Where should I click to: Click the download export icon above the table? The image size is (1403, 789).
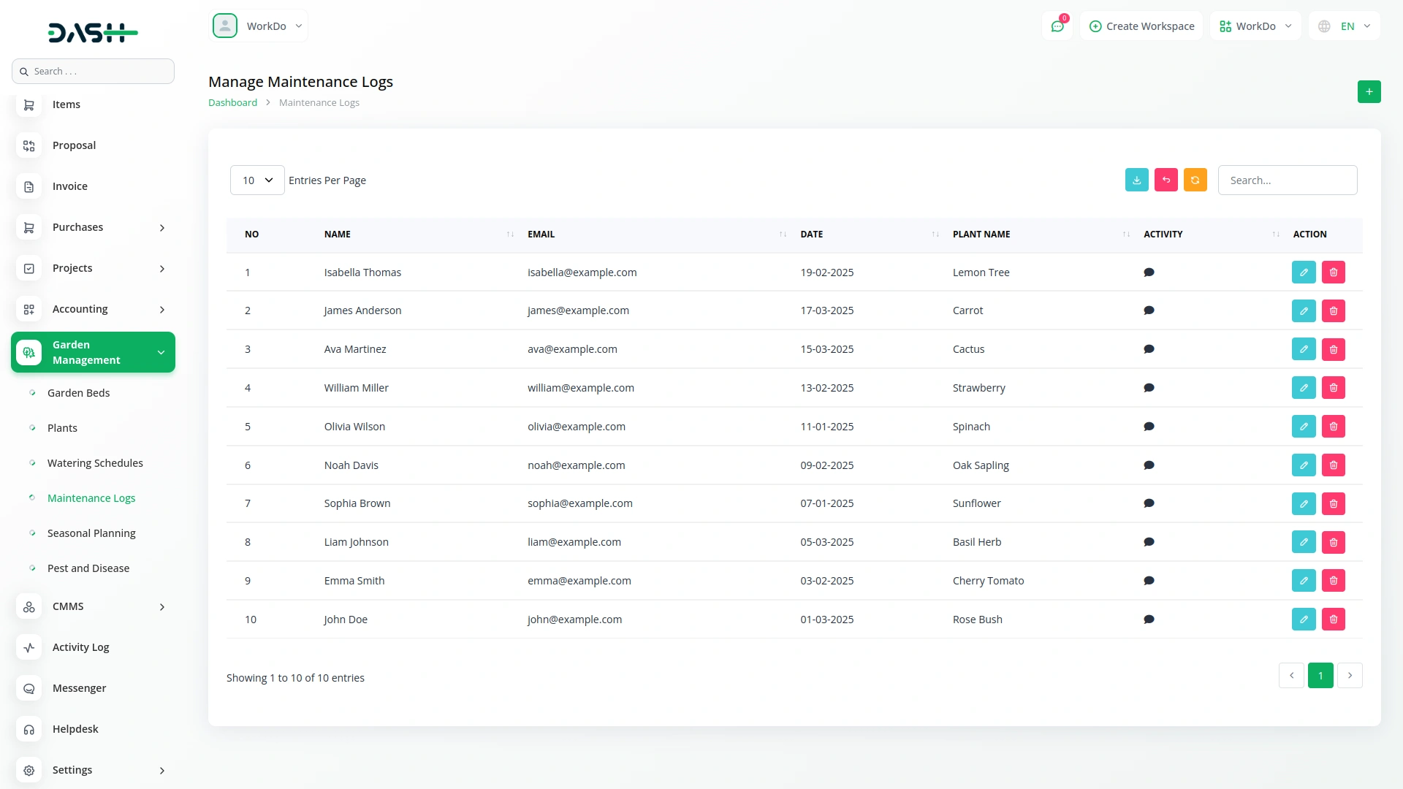coord(1136,180)
